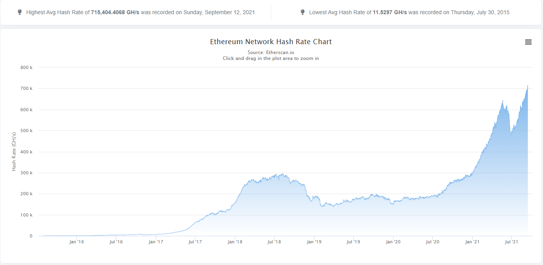Select the Jan '19 x-axis label
Screen dimensions: 543x265
pos(314,242)
